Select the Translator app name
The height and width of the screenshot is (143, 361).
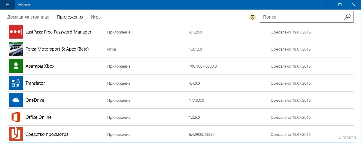35,83
